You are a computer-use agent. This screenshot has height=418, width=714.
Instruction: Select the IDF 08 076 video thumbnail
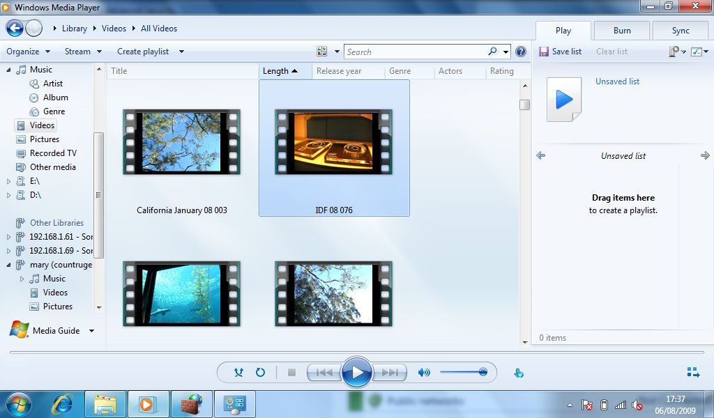333,142
